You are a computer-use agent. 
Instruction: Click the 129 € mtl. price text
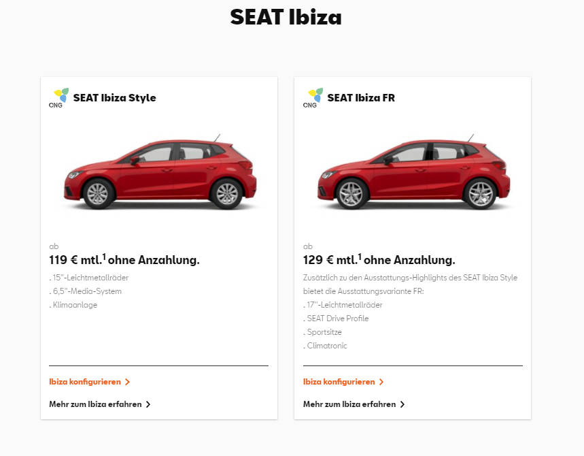tap(330, 260)
